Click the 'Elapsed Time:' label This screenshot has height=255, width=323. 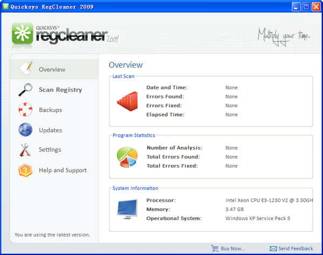tap(165, 115)
